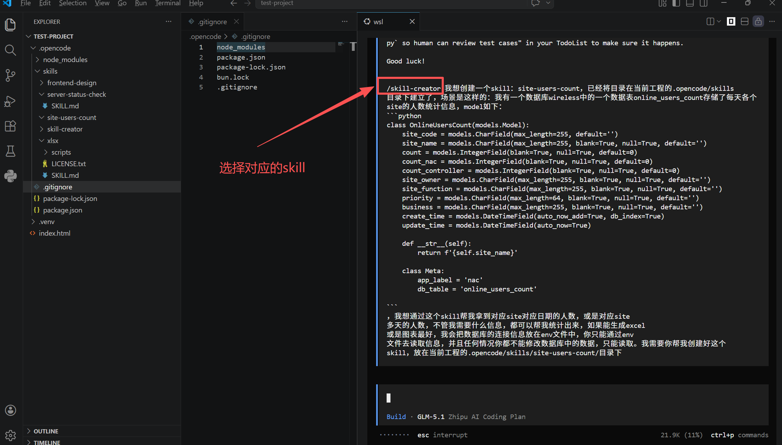Open the Search view in activity bar
The width and height of the screenshot is (782, 445).
(11, 50)
